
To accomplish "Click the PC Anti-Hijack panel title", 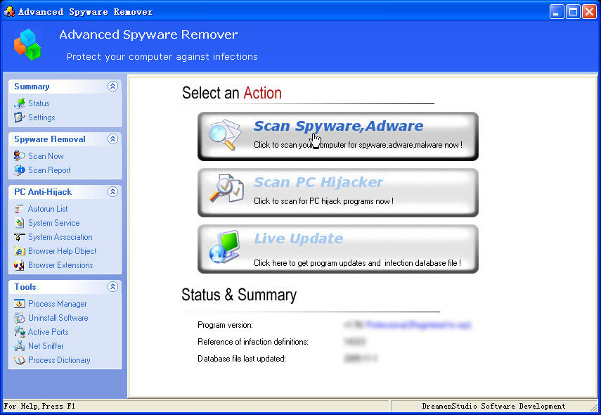I will (43, 192).
